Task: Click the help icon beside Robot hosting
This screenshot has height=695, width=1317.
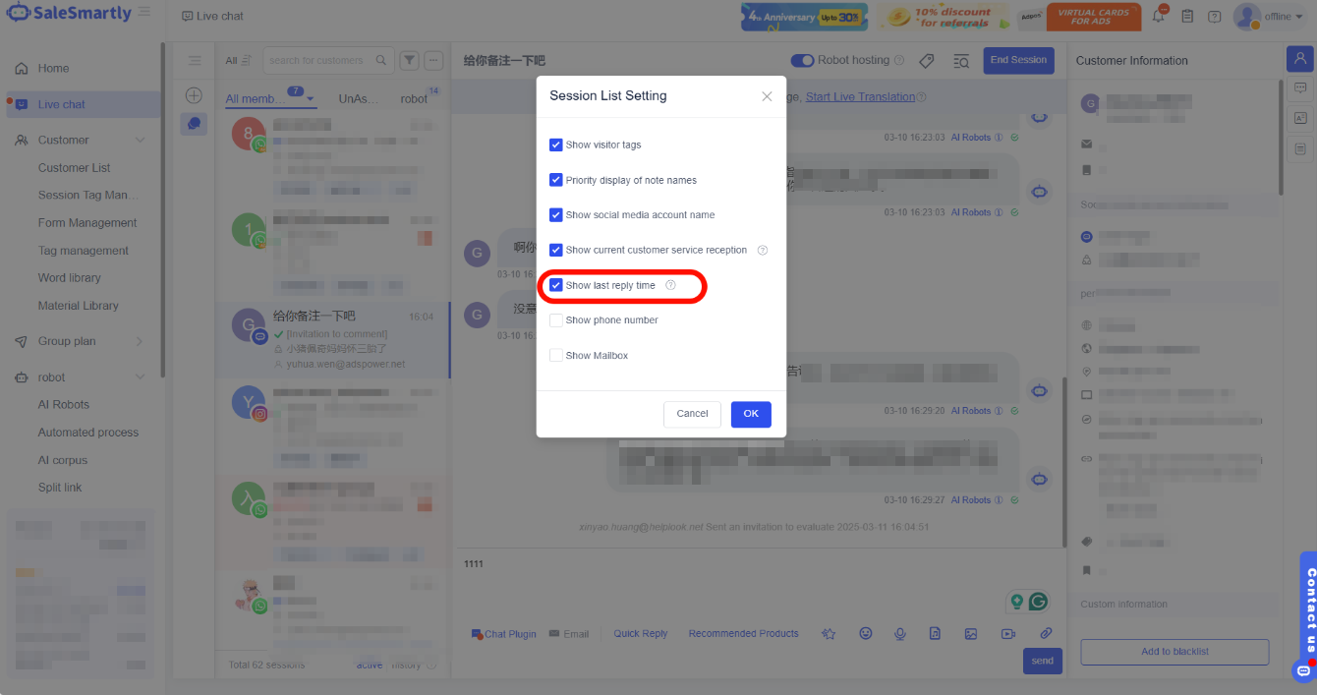Action: (x=898, y=61)
